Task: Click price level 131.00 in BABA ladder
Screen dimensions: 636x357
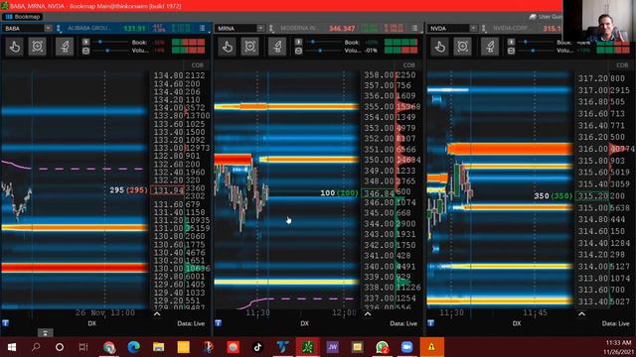Action: tap(168, 228)
